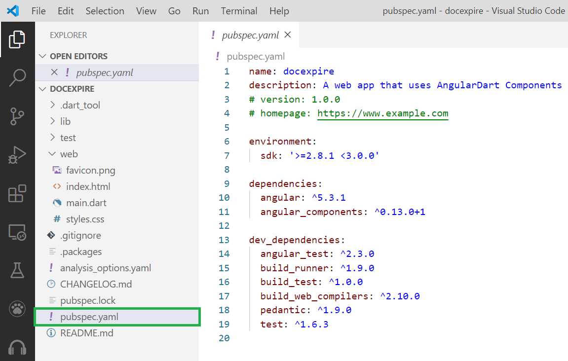Close the pubspec.yaml tab
The image size is (568, 361).
tap(288, 35)
